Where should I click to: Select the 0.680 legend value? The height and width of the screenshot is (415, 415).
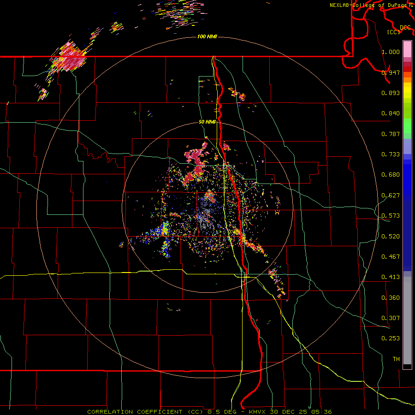pos(391,175)
